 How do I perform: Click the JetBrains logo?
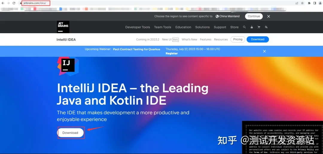(63, 27)
